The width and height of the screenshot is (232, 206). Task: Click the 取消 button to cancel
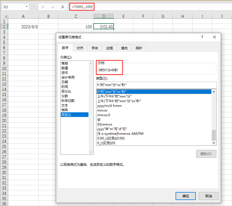coord(208,196)
